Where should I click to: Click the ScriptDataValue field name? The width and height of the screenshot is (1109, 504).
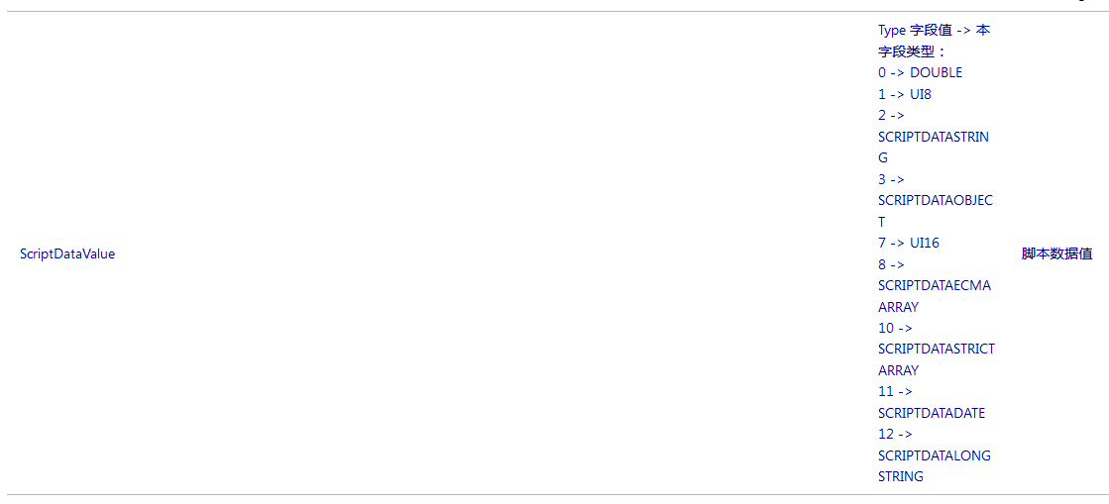pyautogui.click(x=67, y=254)
